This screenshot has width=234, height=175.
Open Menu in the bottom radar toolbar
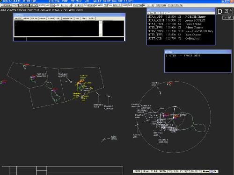click(x=205, y=171)
